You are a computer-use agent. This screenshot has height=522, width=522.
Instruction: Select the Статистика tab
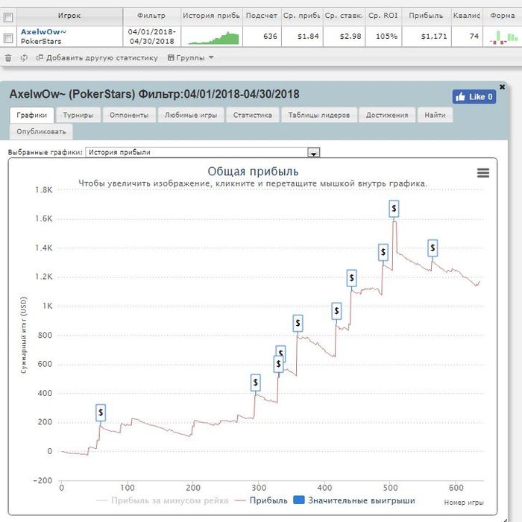point(252,115)
